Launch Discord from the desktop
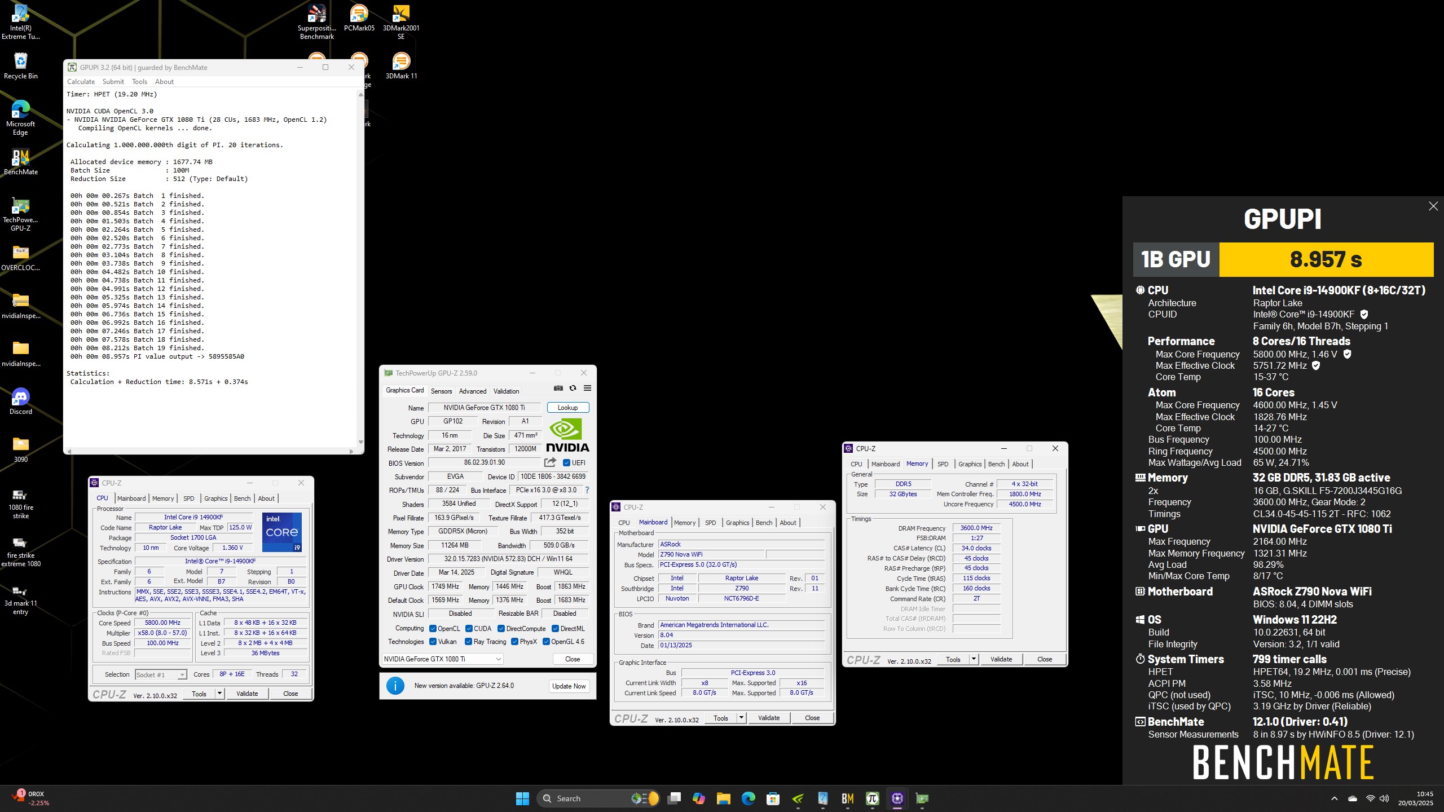Screen dimensions: 1444x812 (x=21, y=401)
